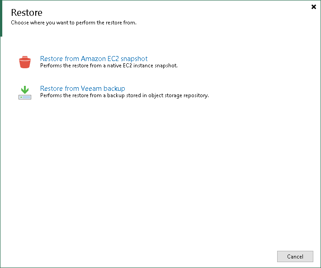Click the green left edge accent bar
The image size is (321, 268).
pos(1,19)
